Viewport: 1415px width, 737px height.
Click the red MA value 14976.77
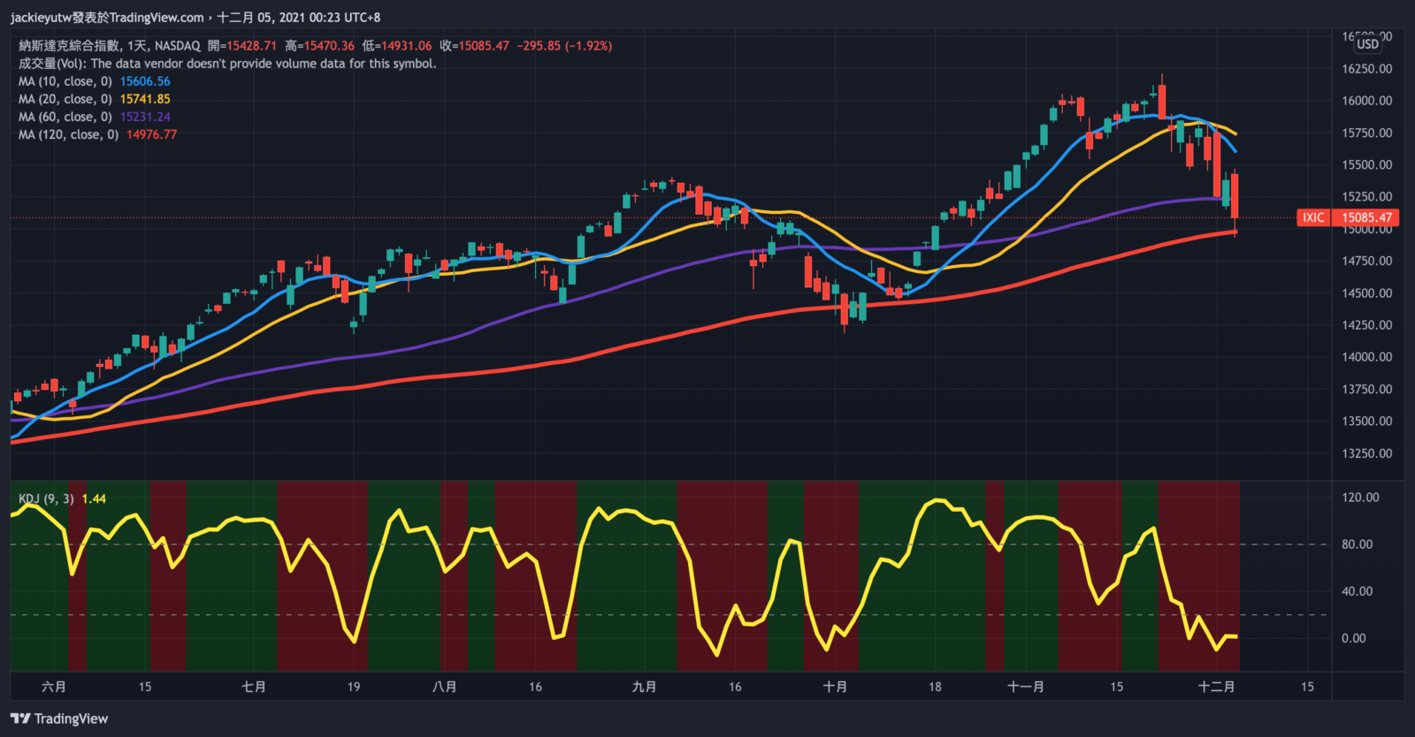click(151, 134)
